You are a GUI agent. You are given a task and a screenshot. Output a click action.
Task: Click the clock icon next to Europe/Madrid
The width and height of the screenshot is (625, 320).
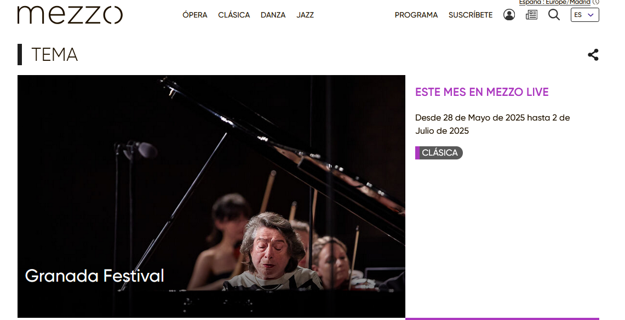pos(596,2)
